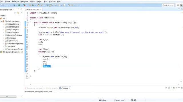183x102 pixels.
Task: Collapse the (default package) tree node
Action: click(x=1, y=21)
